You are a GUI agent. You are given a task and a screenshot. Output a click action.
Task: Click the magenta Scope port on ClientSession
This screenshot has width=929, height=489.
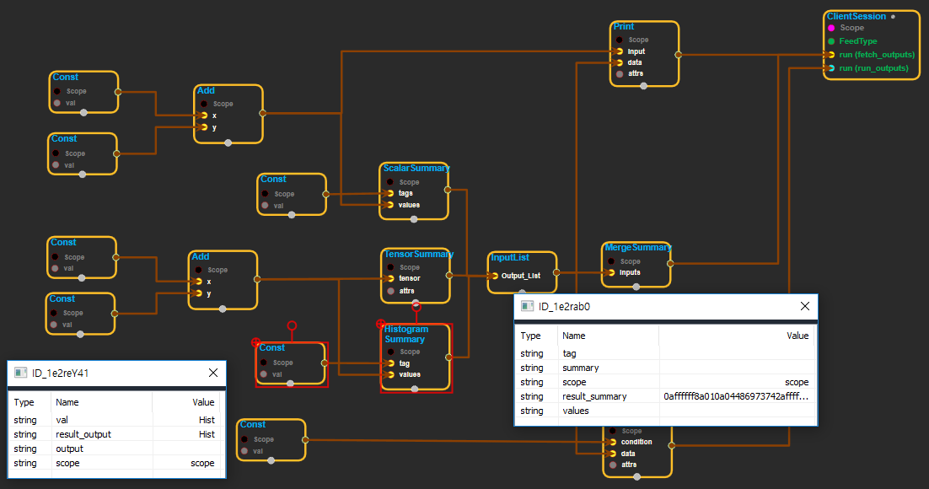click(831, 28)
